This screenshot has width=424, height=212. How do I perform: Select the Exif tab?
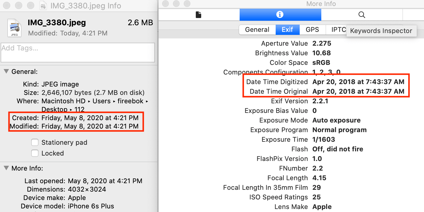tap(287, 29)
